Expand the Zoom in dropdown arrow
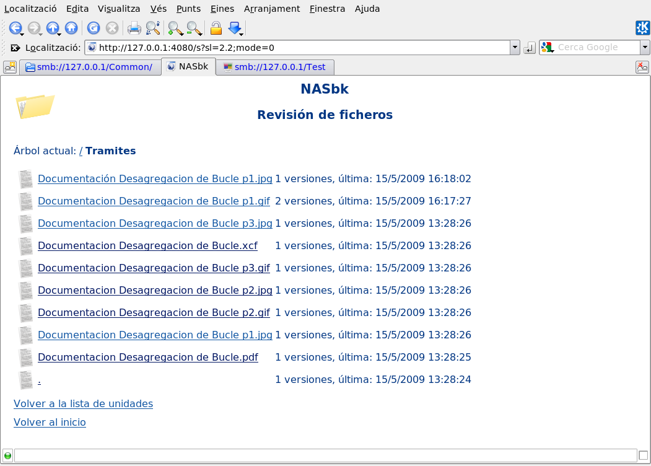Viewport: 651px width, 466px height. pyautogui.click(x=181, y=33)
